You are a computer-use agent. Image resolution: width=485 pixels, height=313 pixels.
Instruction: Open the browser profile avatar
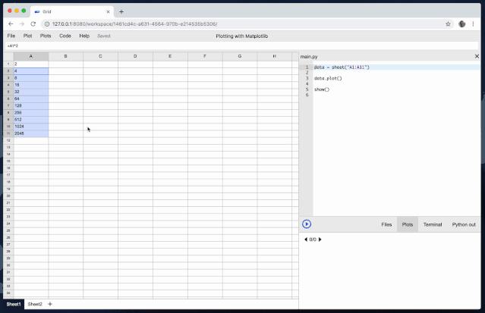[461, 23]
